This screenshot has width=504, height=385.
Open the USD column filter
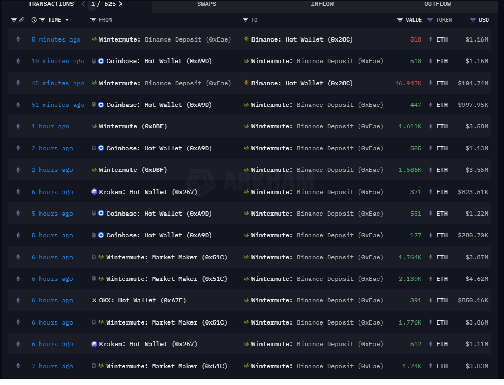473,20
